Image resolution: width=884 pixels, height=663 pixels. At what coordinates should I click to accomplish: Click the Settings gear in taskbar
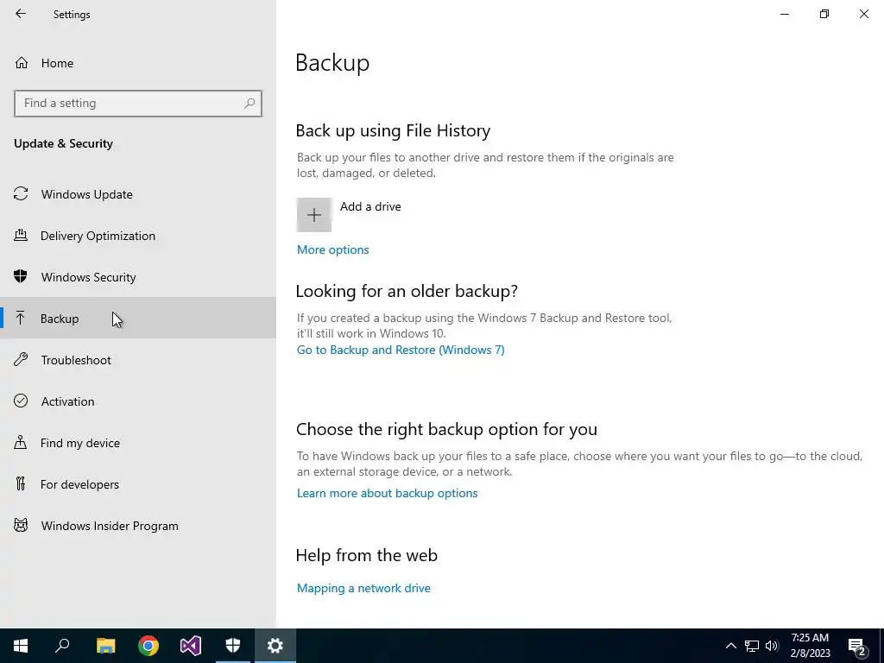[x=275, y=646]
